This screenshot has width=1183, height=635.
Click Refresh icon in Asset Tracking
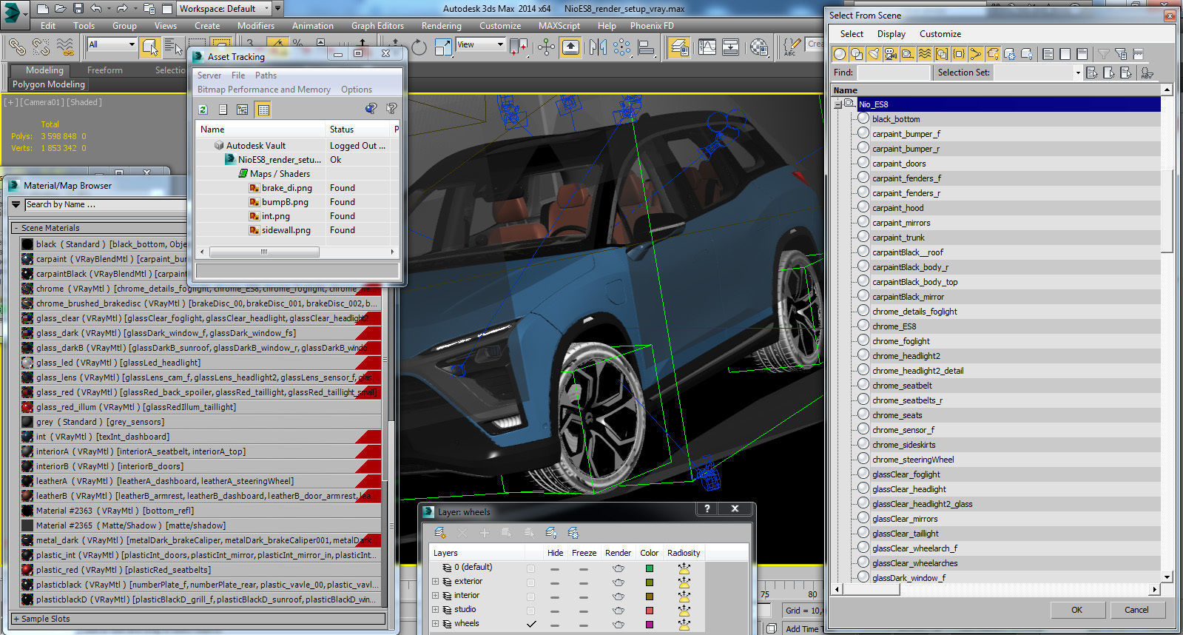(203, 110)
